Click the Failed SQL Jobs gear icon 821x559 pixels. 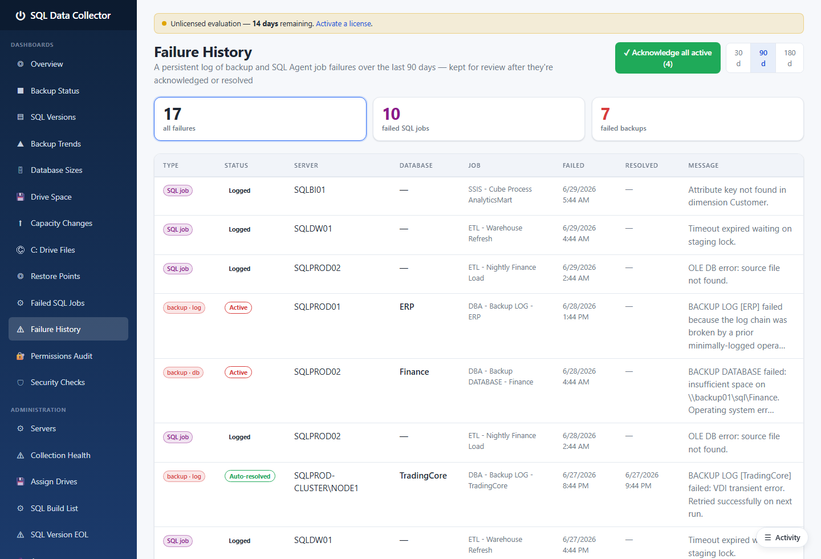point(21,303)
